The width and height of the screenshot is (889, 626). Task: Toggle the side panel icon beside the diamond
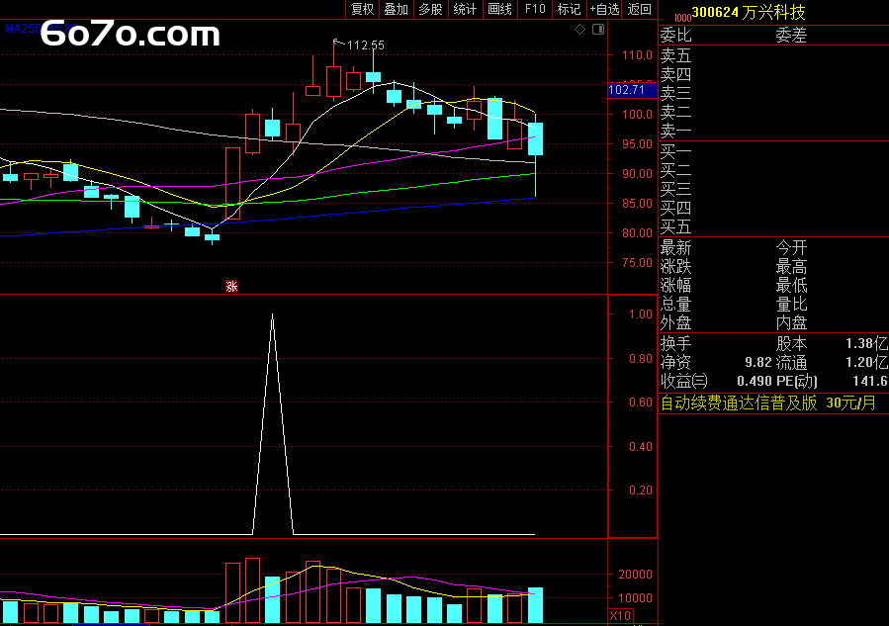tap(598, 29)
